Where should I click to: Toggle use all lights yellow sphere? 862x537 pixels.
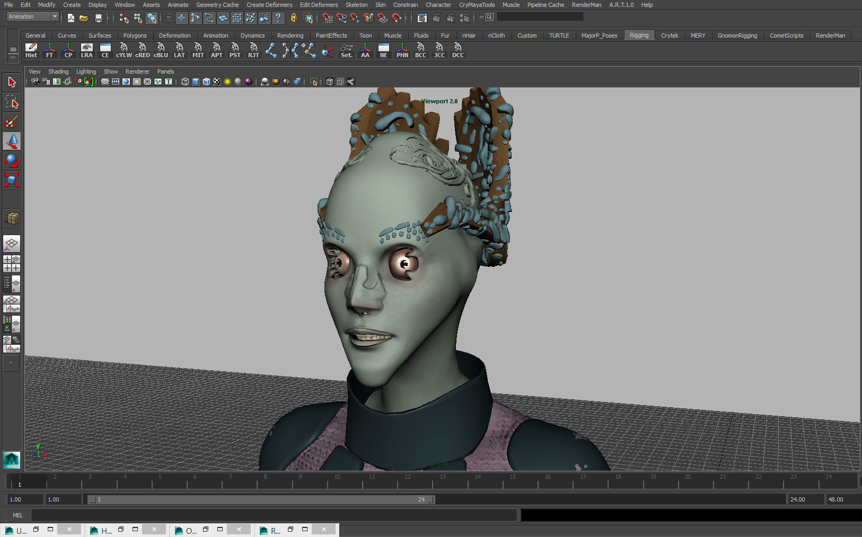tap(227, 82)
